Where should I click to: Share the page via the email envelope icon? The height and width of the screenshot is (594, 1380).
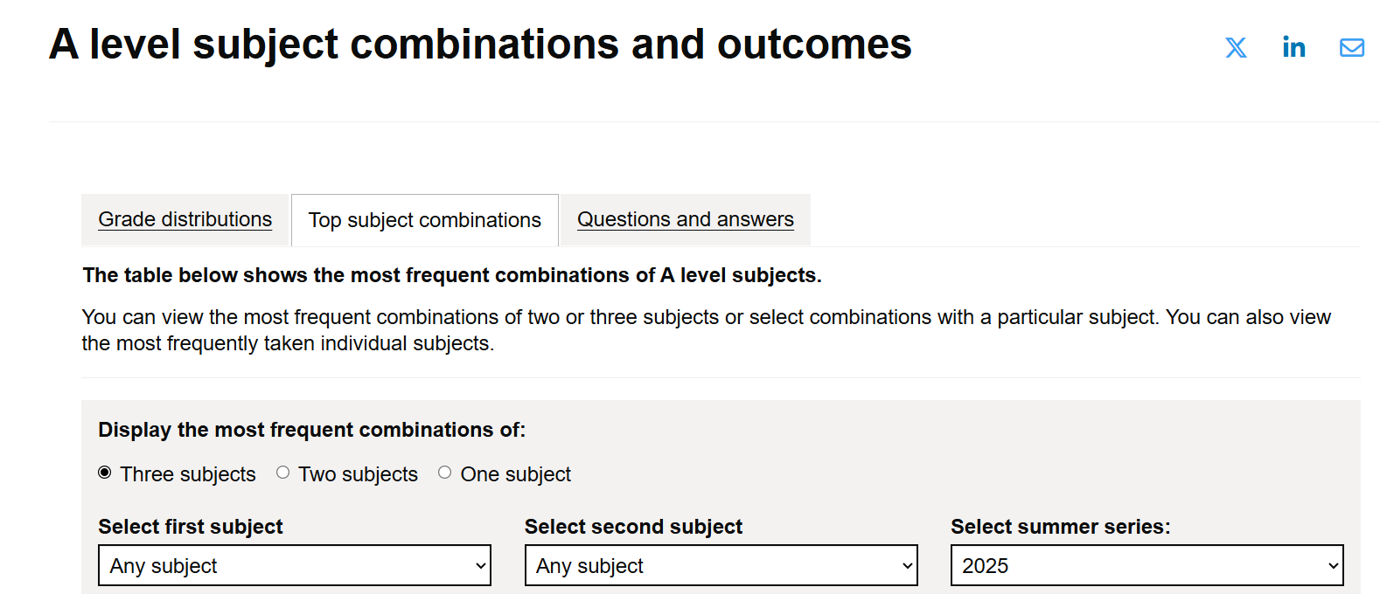click(1351, 47)
